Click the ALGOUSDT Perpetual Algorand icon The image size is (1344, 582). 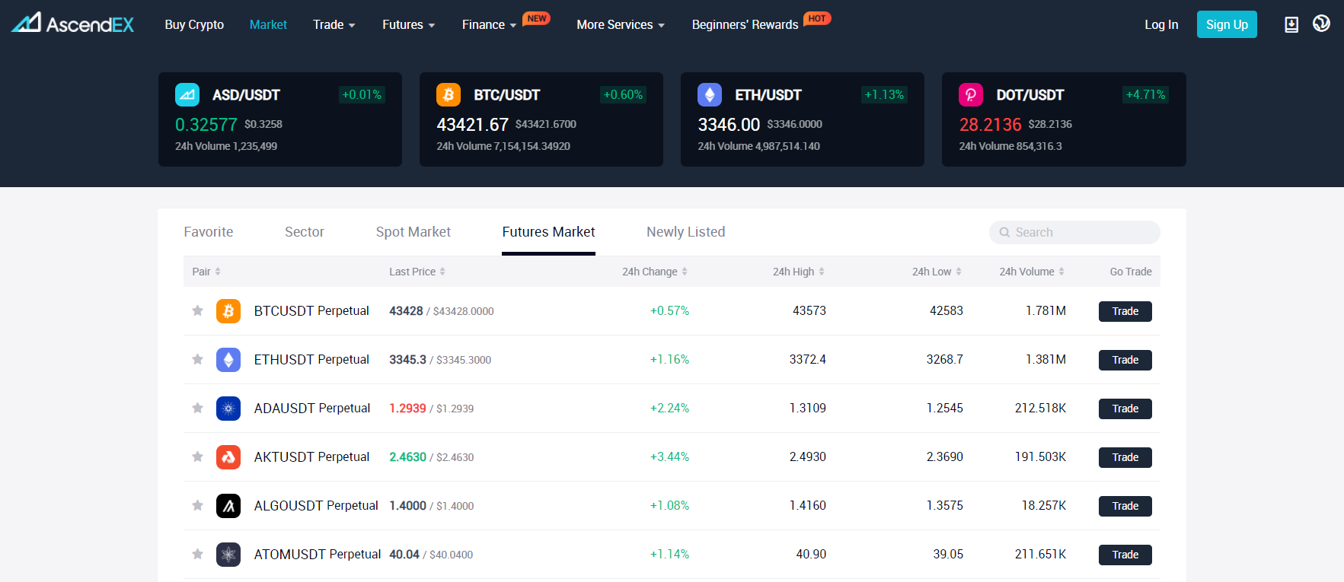pyautogui.click(x=228, y=506)
